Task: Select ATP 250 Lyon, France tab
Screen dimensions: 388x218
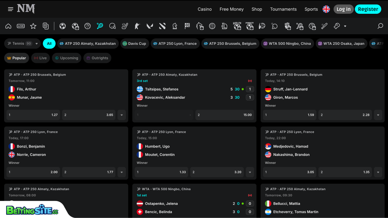Action: click(x=175, y=44)
